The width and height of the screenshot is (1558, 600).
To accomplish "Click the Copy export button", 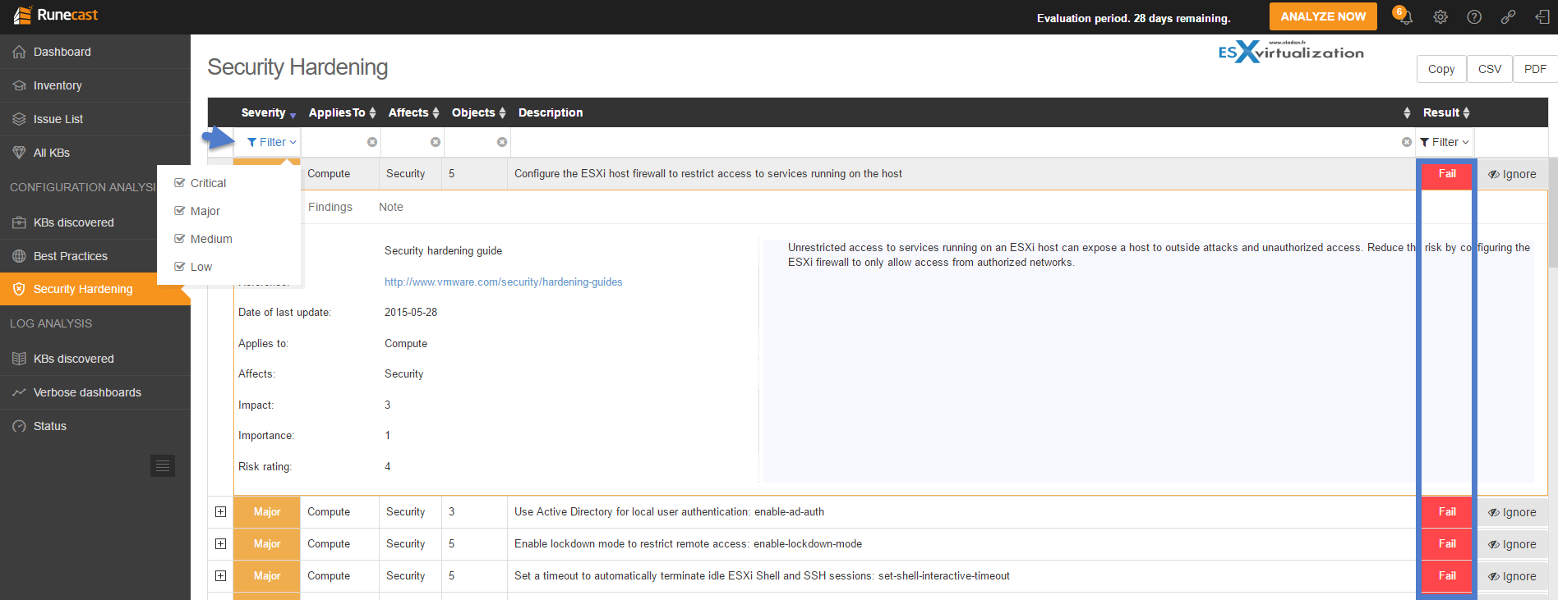I will tap(1441, 69).
